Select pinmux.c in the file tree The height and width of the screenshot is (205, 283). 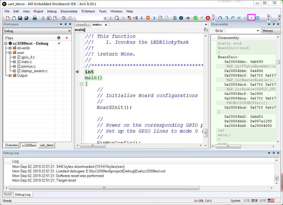[28, 67]
